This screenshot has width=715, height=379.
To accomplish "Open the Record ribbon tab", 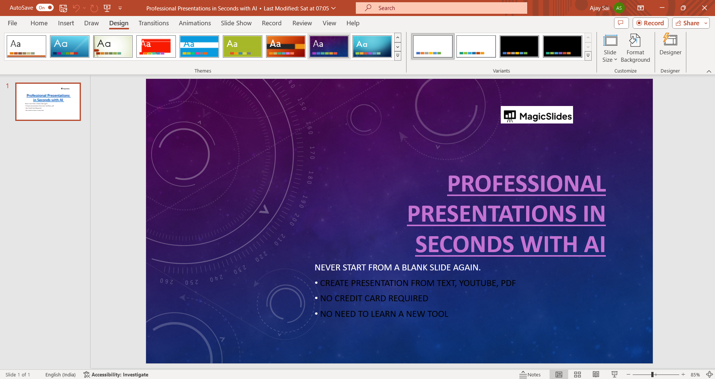I will (272, 23).
